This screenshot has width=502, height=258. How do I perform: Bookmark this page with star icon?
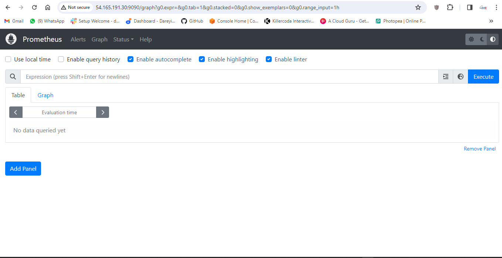click(418, 7)
